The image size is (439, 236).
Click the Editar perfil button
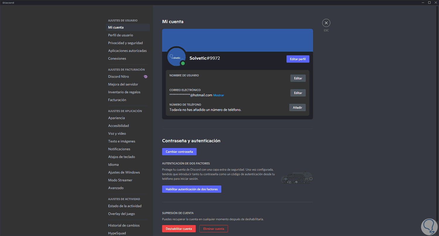pyautogui.click(x=298, y=59)
